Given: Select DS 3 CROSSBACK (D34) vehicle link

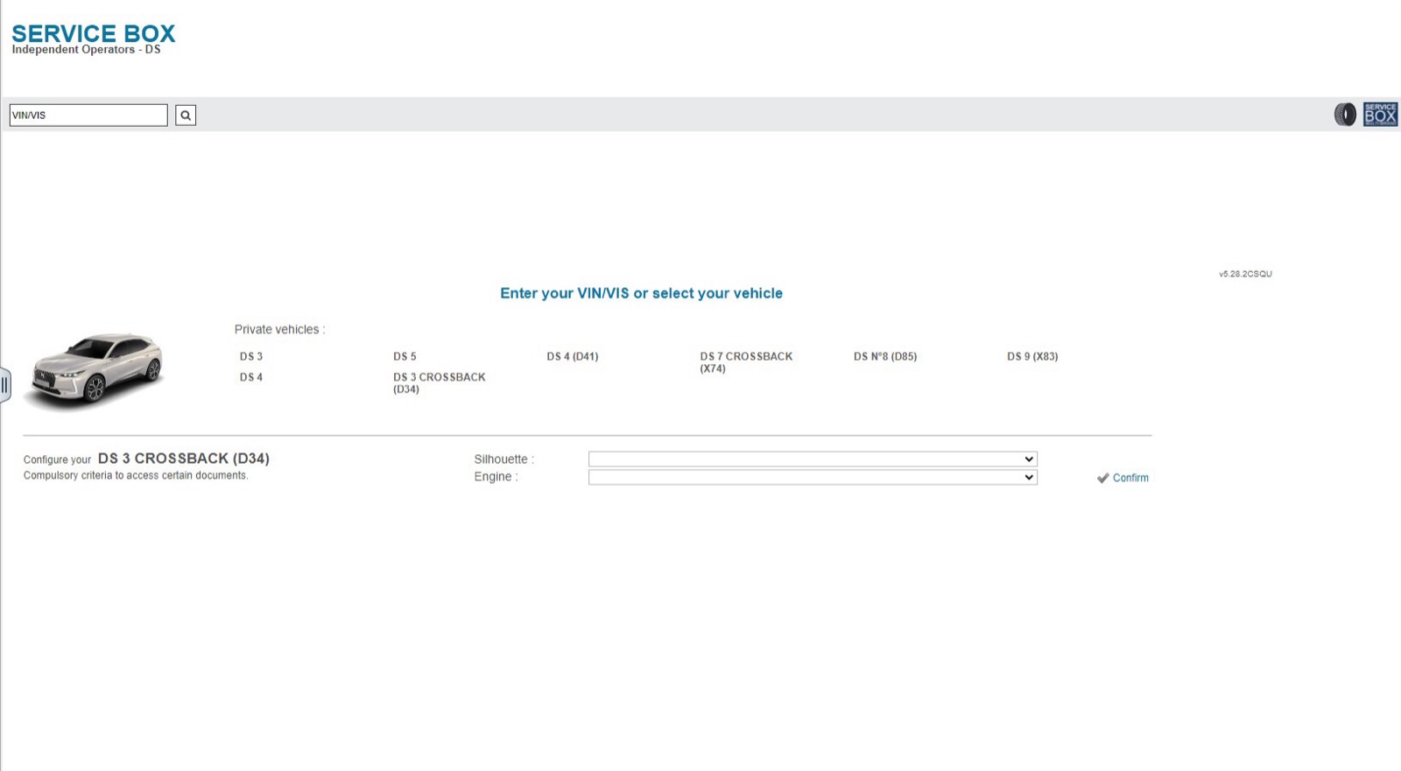Looking at the screenshot, I should click(440, 383).
